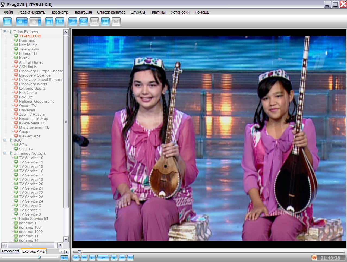Click the video-only window layout icon
This screenshot has width=347, height=262.
[60, 22]
